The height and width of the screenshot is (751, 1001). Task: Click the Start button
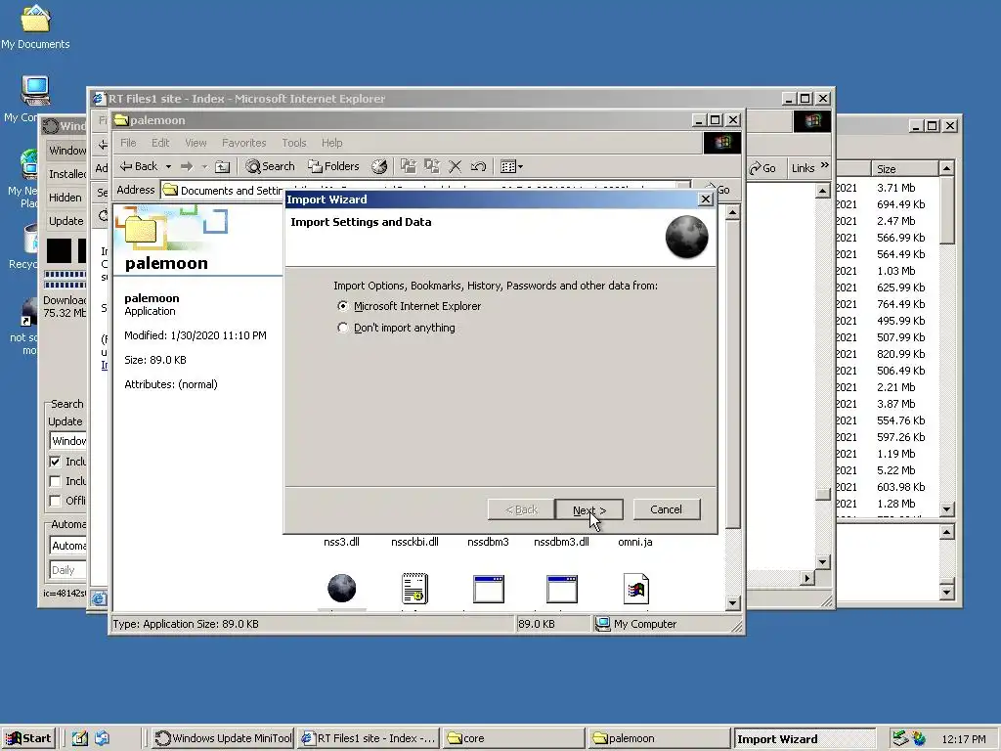(28, 738)
